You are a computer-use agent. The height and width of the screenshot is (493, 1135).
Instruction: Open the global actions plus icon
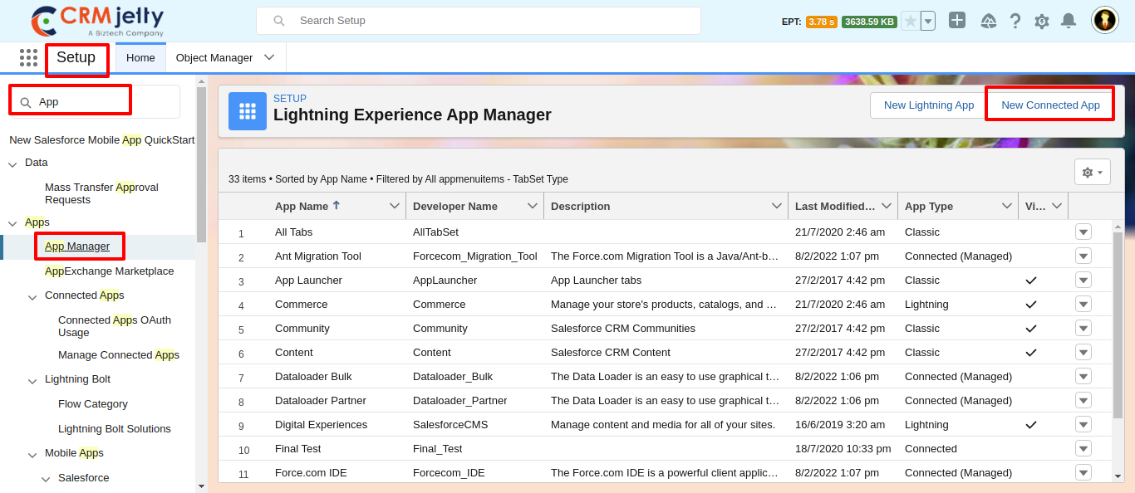957,21
